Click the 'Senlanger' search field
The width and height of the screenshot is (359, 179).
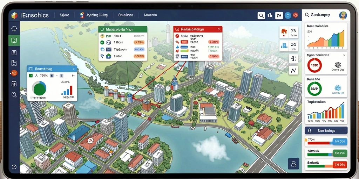(x=320, y=15)
